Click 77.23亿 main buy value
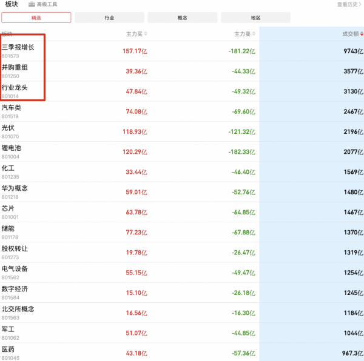This screenshot has width=364, height=361. click(136, 233)
